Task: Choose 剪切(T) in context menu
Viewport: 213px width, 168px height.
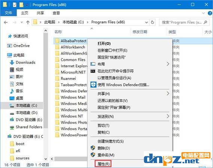Action: [103, 125]
